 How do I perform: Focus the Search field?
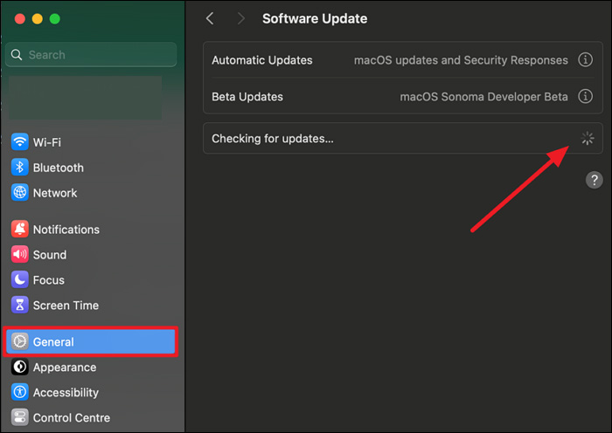[x=91, y=55]
